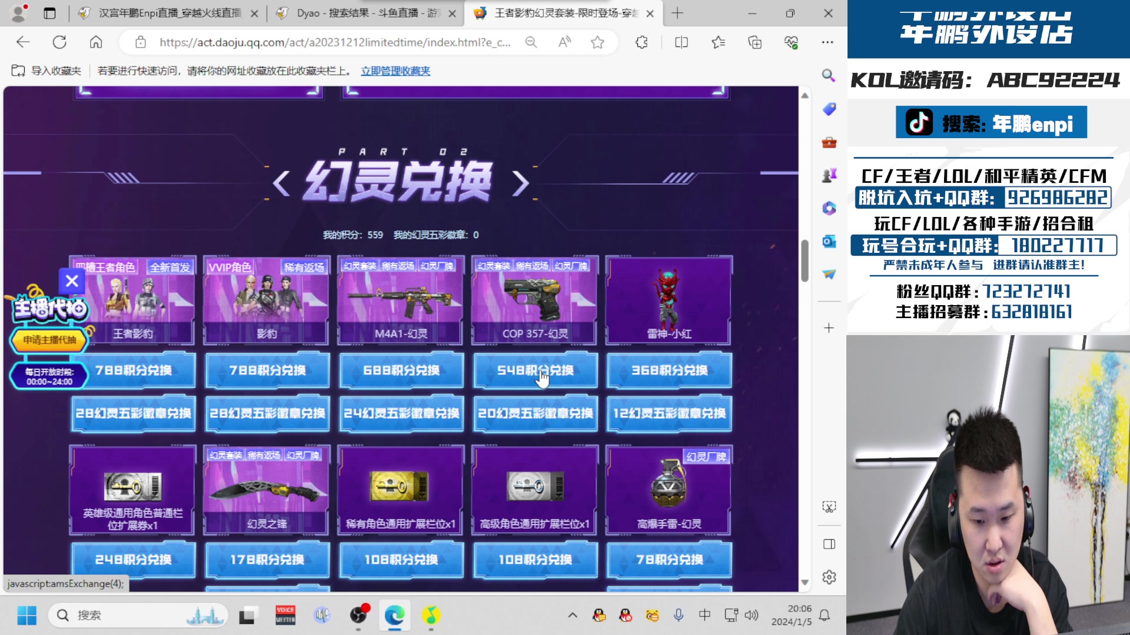Click 立即管理收藏夹 link
Image resolution: width=1130 pixels, height=635 pixels.
point(395,71)
